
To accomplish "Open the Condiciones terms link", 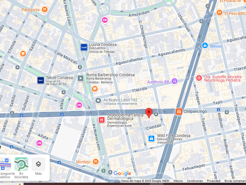I will 195,181.
